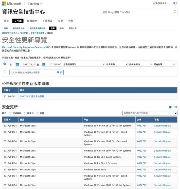180x189 pixels.
Task: Select the date range search radio button
Action: pyautogui.click(x=5, y=64)
